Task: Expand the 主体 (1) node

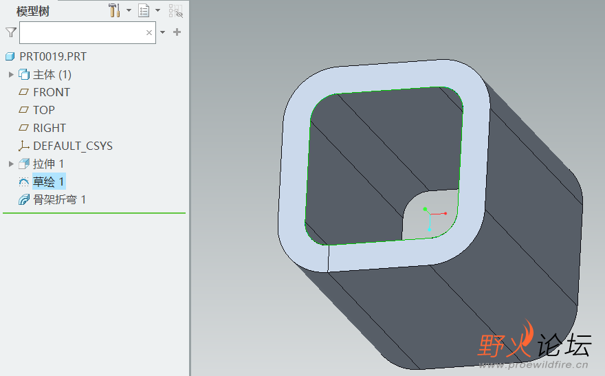Action: (x=10, y=74)
